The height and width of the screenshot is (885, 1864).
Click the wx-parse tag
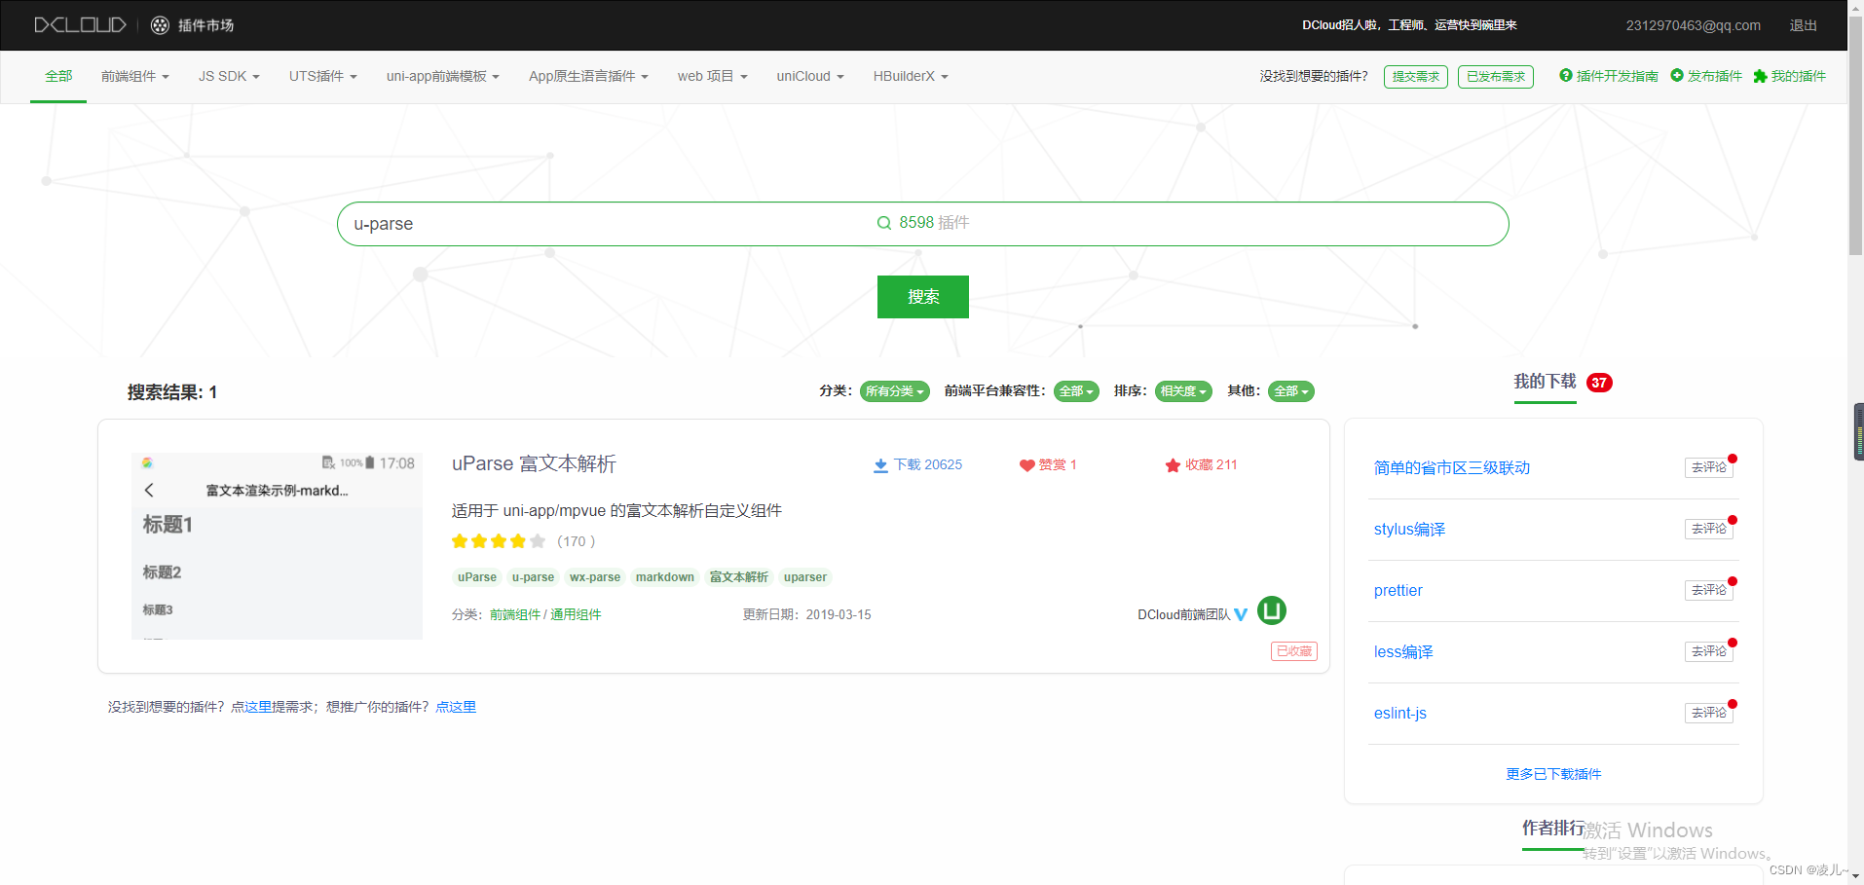click(x=595, y=577)
